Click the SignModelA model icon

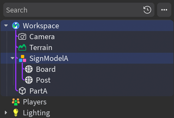click(23, 58)
